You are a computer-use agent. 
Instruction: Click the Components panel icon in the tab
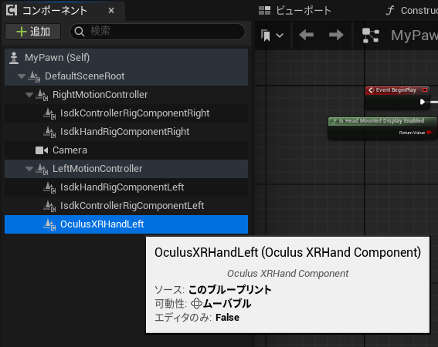(x=12, y=11)
